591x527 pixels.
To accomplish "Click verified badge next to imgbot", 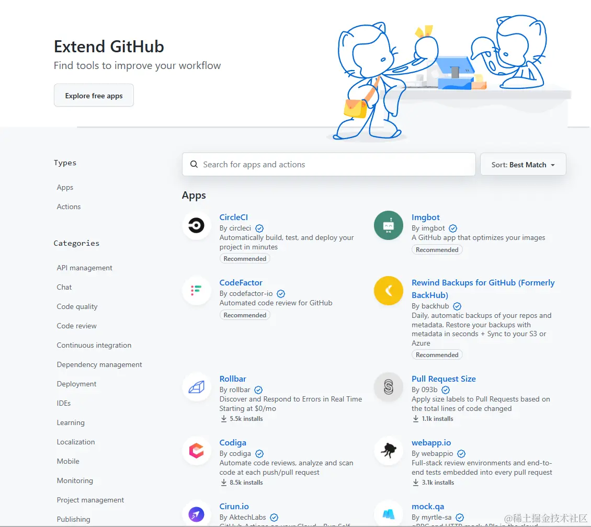I will [x=453, y=228].
